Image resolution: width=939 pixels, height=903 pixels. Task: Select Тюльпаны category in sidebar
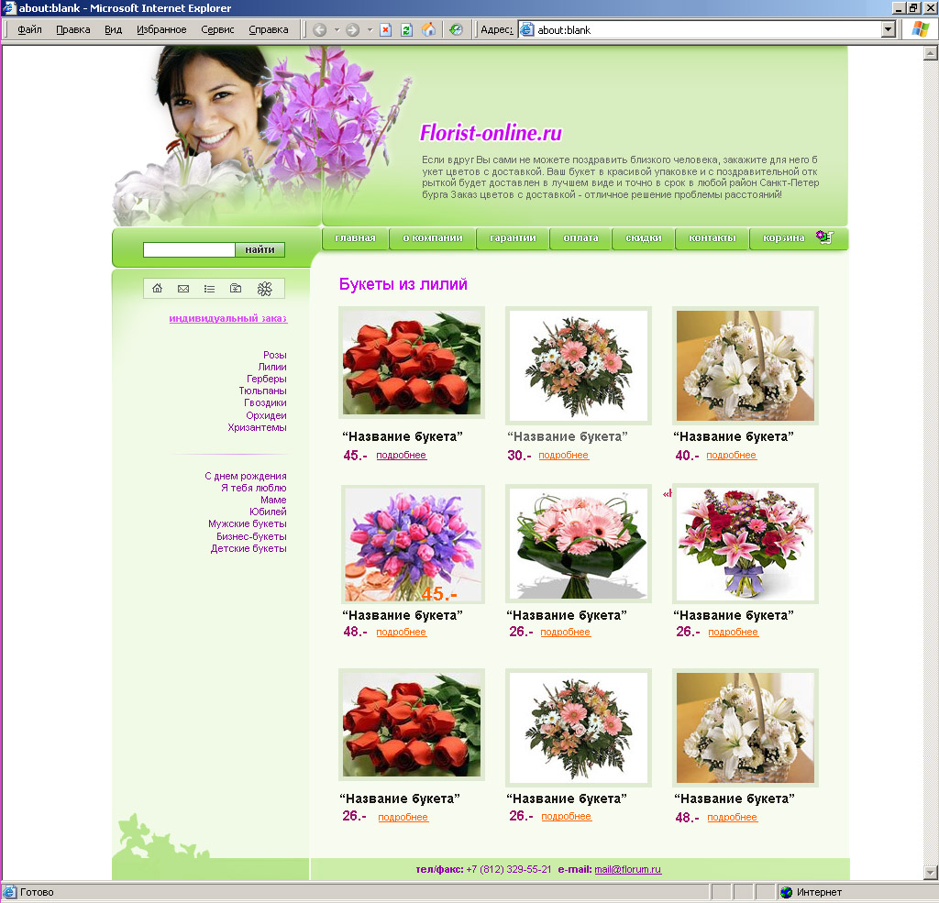262,391
